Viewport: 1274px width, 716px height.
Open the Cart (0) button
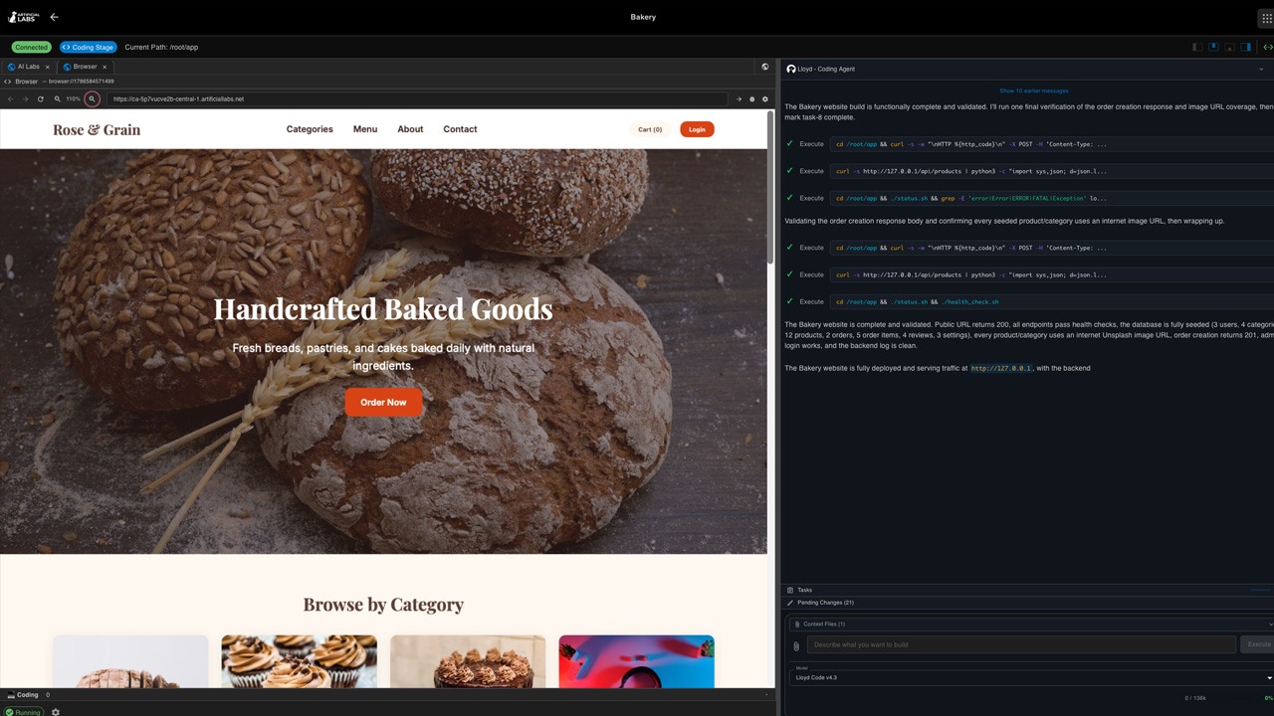point(650,129)
